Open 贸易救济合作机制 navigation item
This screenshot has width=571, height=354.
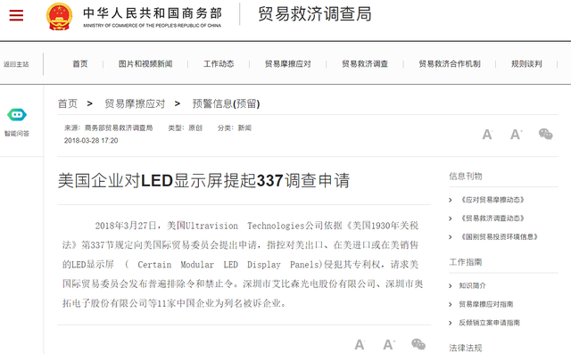tap(450, 64)
